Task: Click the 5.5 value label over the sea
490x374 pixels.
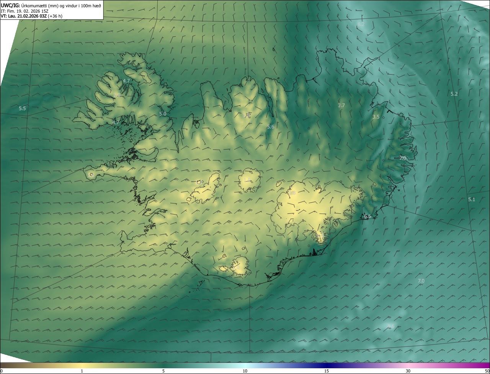Action: [x=22, y=109]
